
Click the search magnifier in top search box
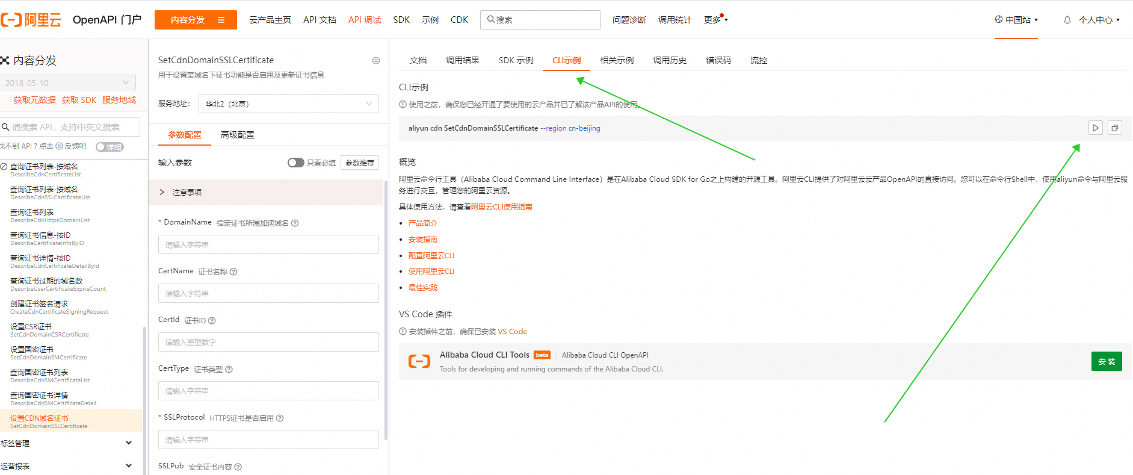[491, 19]
